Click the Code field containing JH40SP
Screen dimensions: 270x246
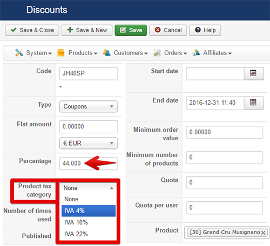click(x=89, y=73)
